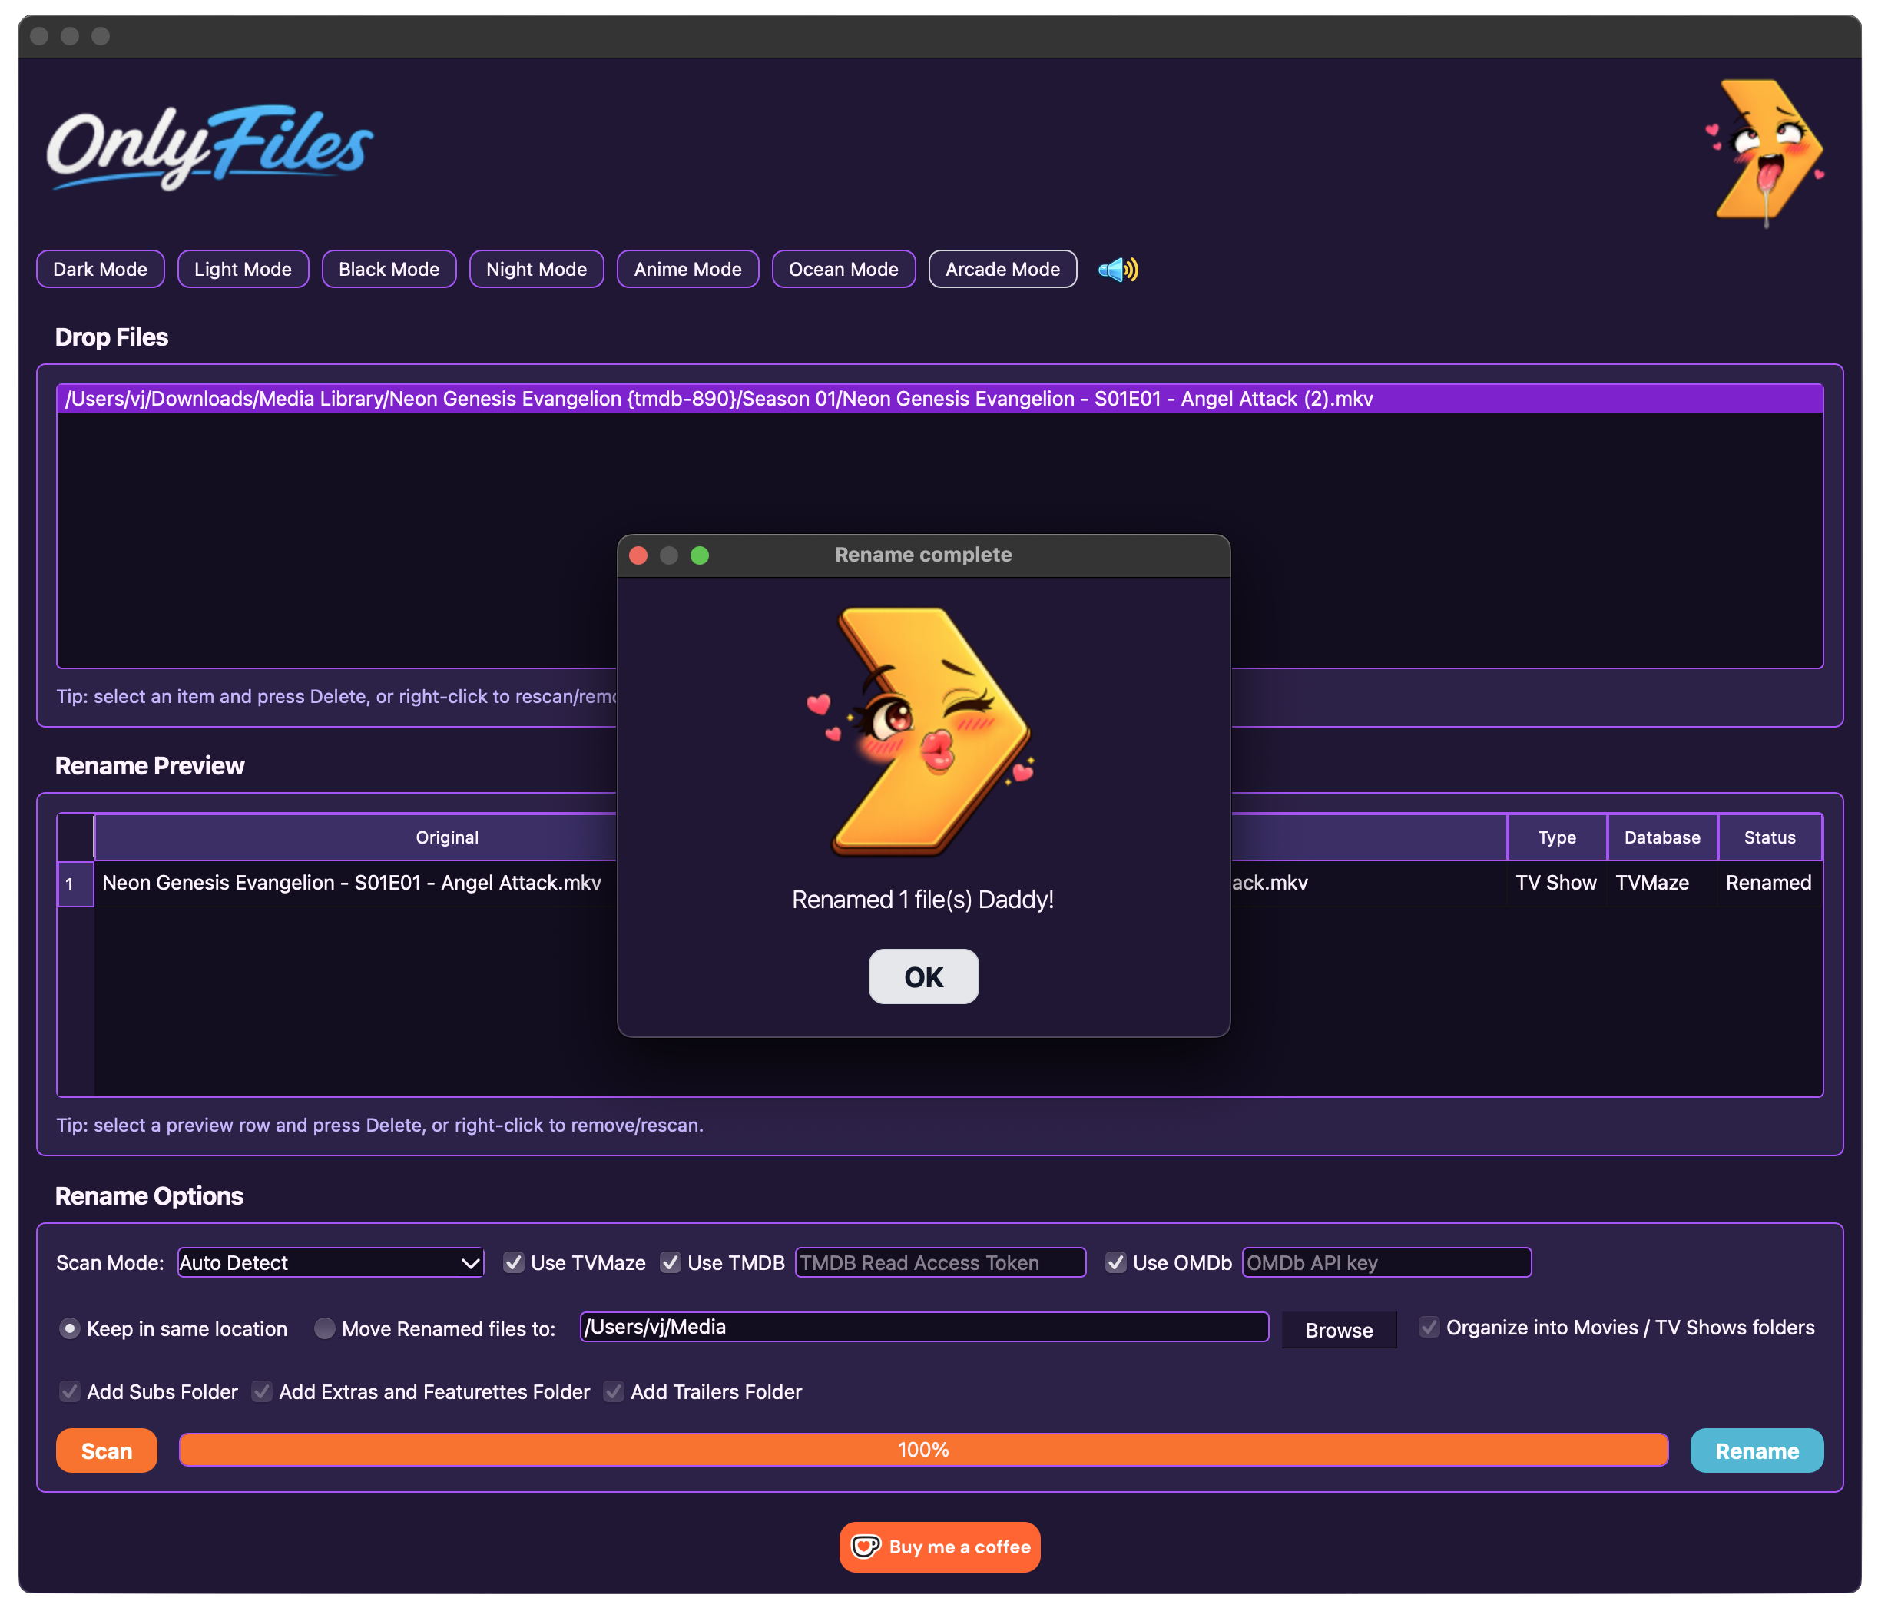Zoom the Rename complete dialog with the green button
The width and height of the screenshot is (1878, 1608).
pos(700,555)
